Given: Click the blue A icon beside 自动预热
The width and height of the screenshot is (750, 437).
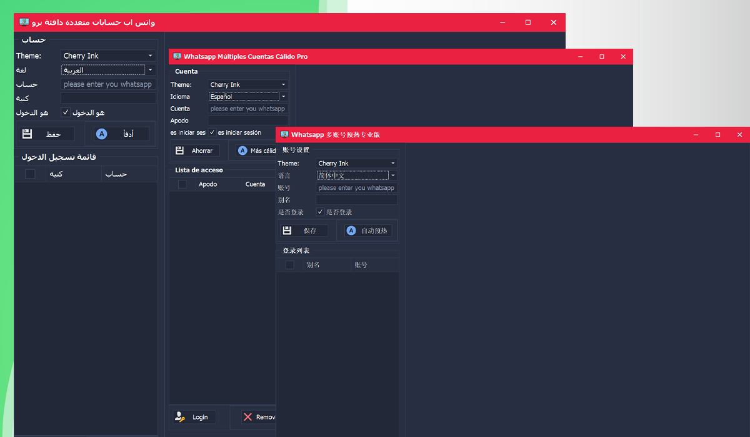Looking at the screenshot, I should 351,230.
